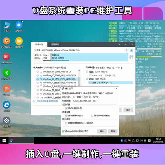
Task: Select the (D:)[efi] 0.3G partition block
Action: coord(38,57)
